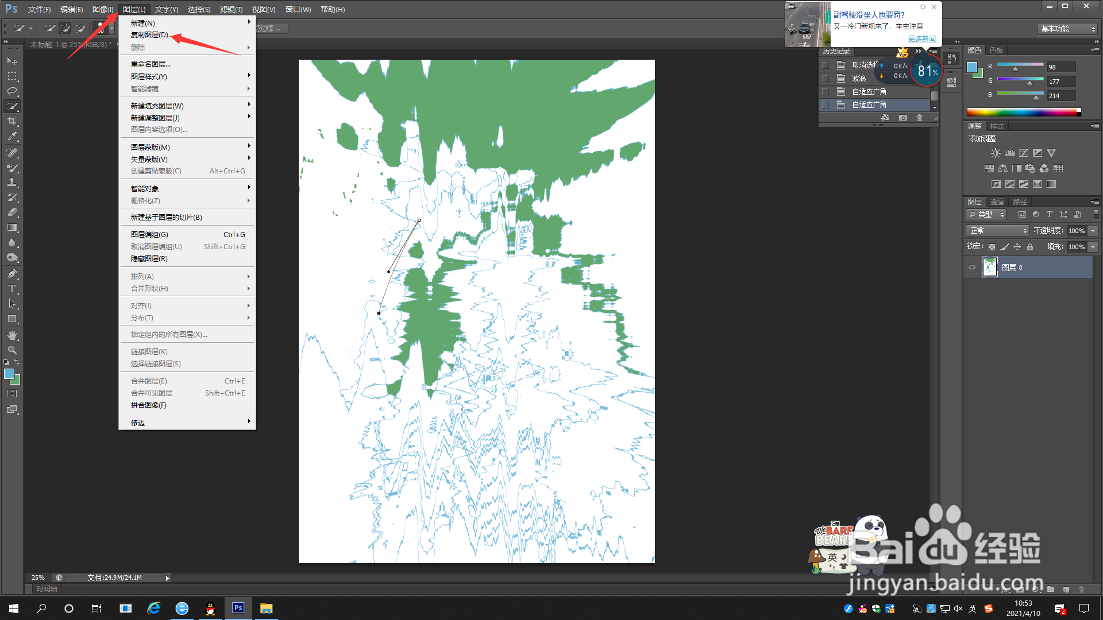Filter layers by type layers
Viewport: 1103px width, 620px height.
[1050, 215]
